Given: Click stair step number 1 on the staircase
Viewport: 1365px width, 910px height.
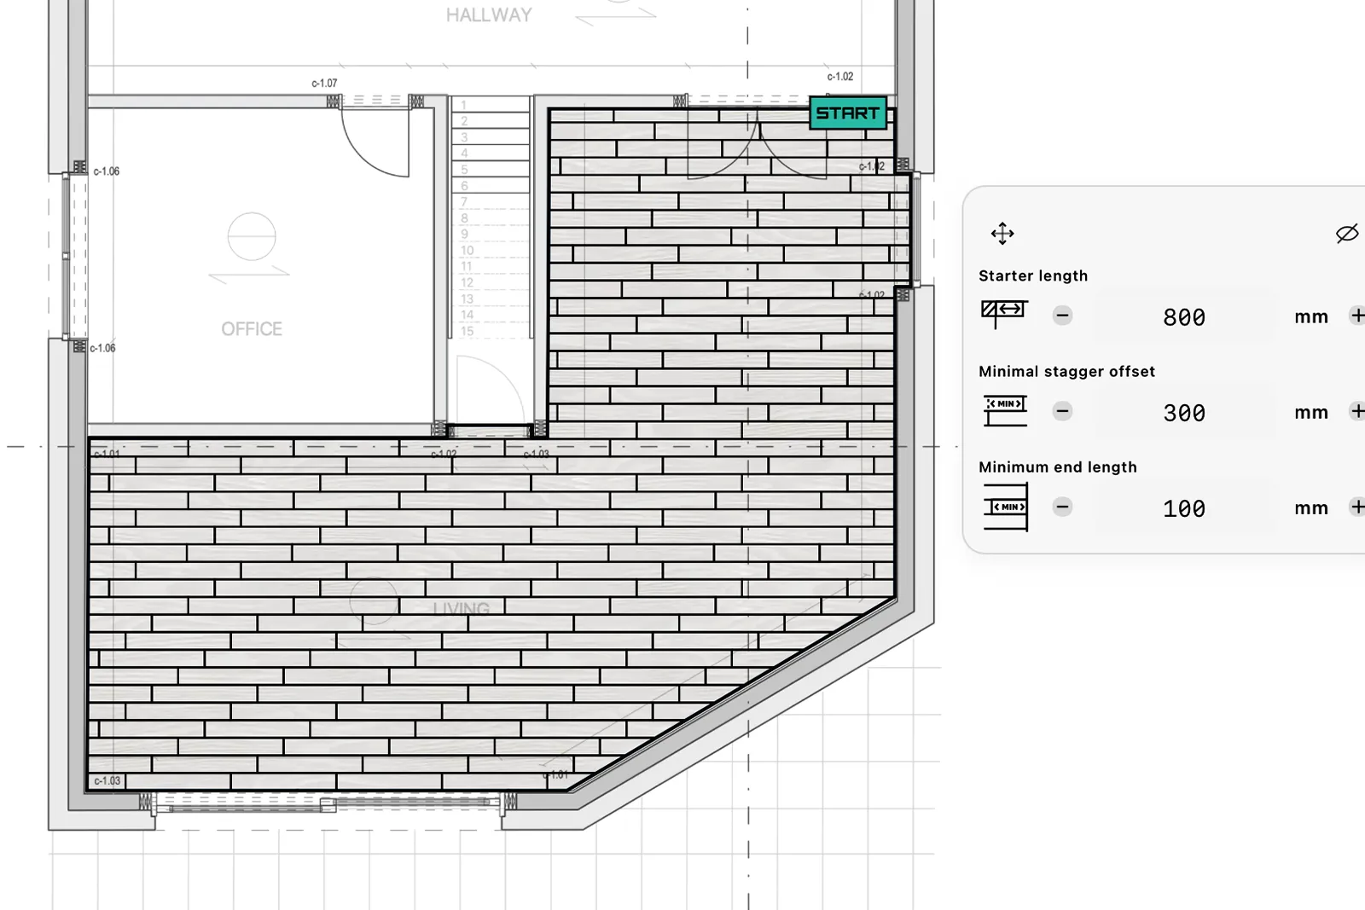Looking at the screenshot, I should tap(464, 104).
